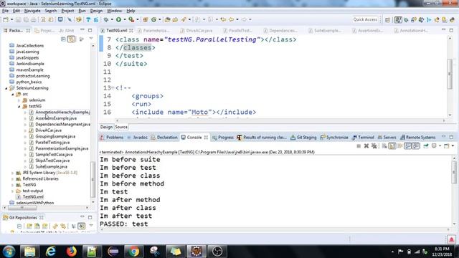Click the Open Perspective icon

click(x=387, y=19)
